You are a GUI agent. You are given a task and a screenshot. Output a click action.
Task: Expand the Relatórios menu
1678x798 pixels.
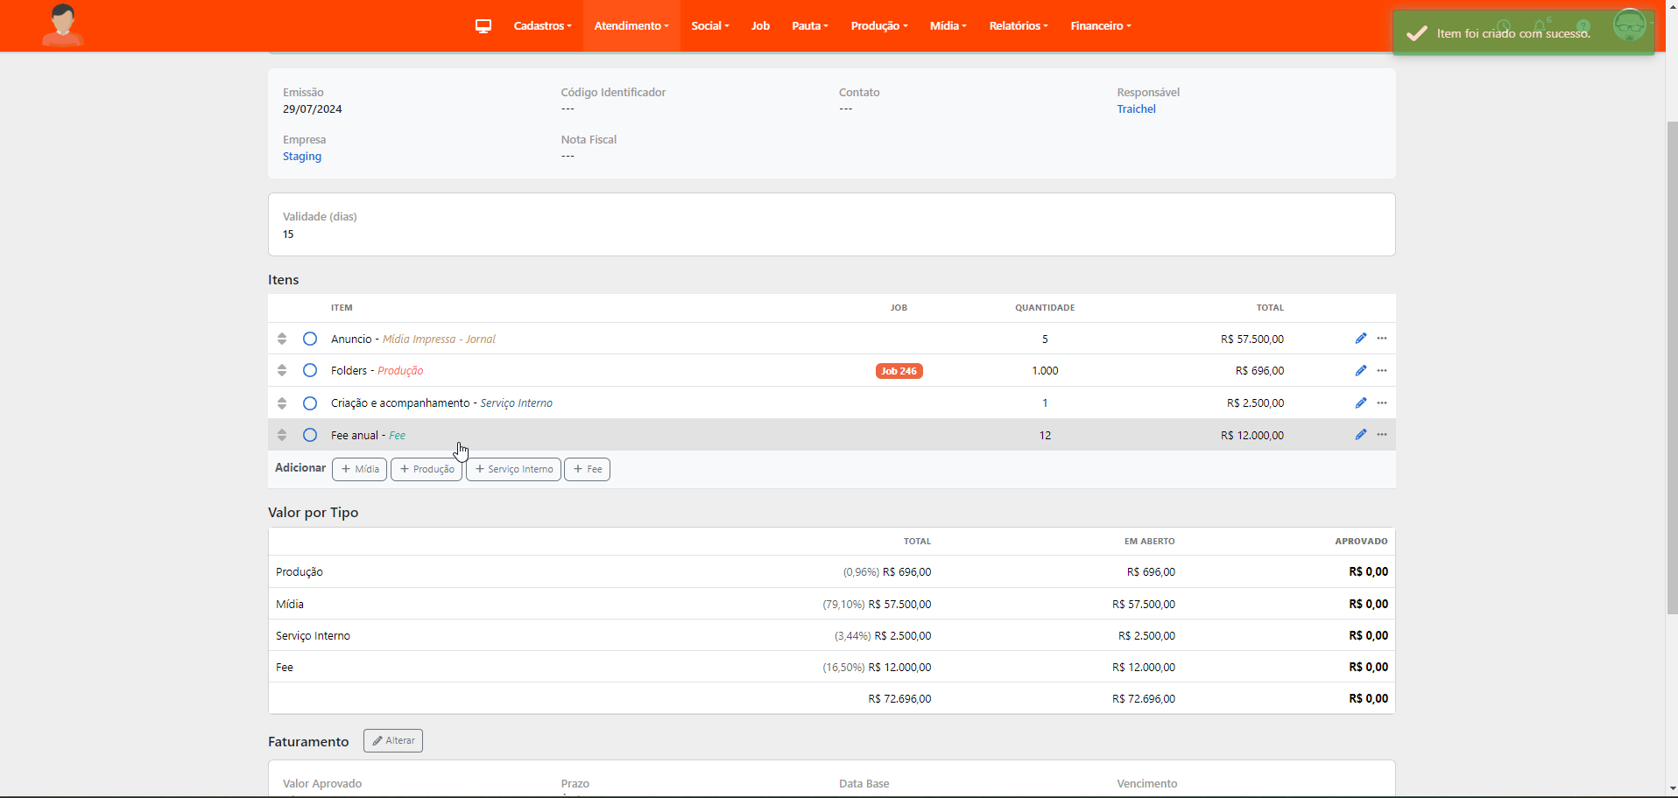point(1018,26)
